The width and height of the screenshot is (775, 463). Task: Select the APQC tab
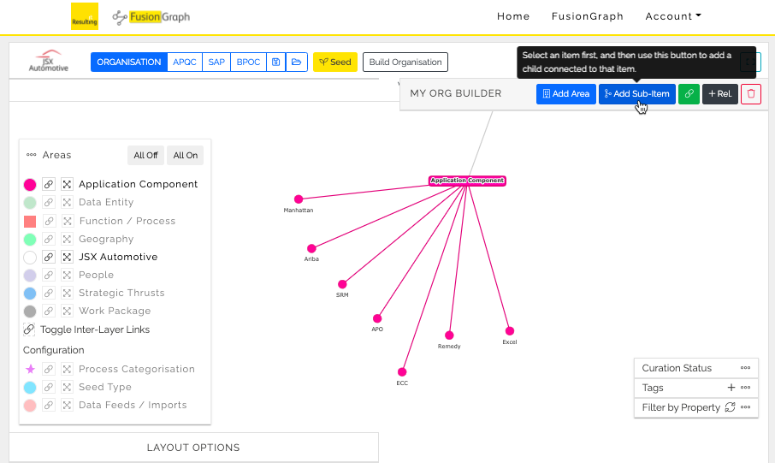tap(185, 62)
